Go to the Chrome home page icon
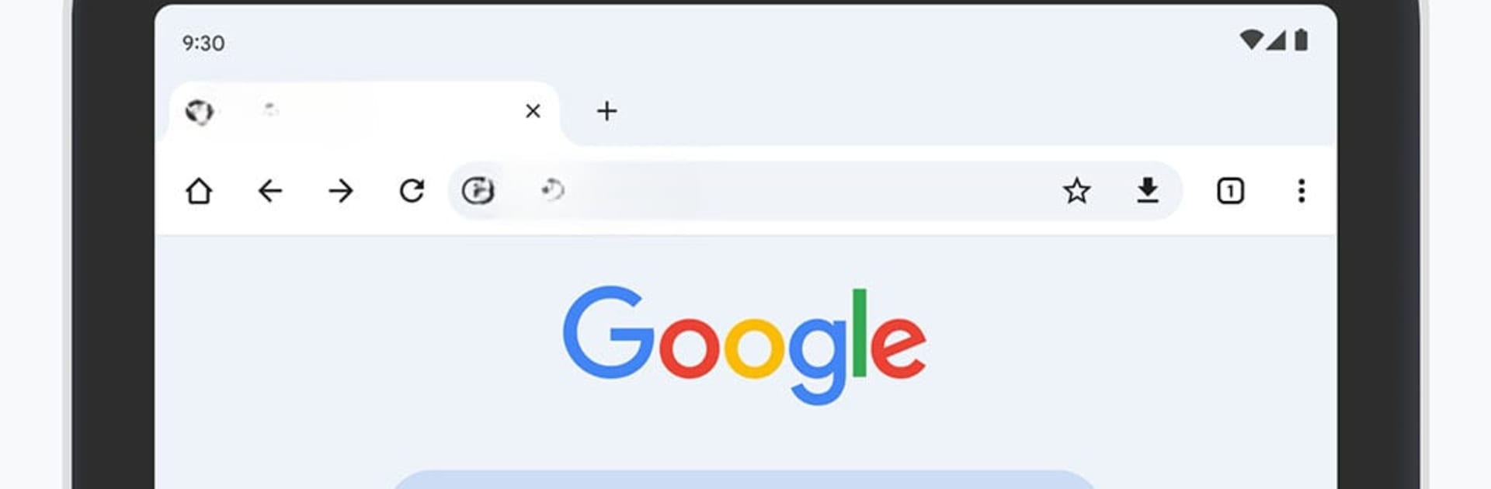Image resolution: width=1491 pixels, height=489 pixels. tap(199, 190)
